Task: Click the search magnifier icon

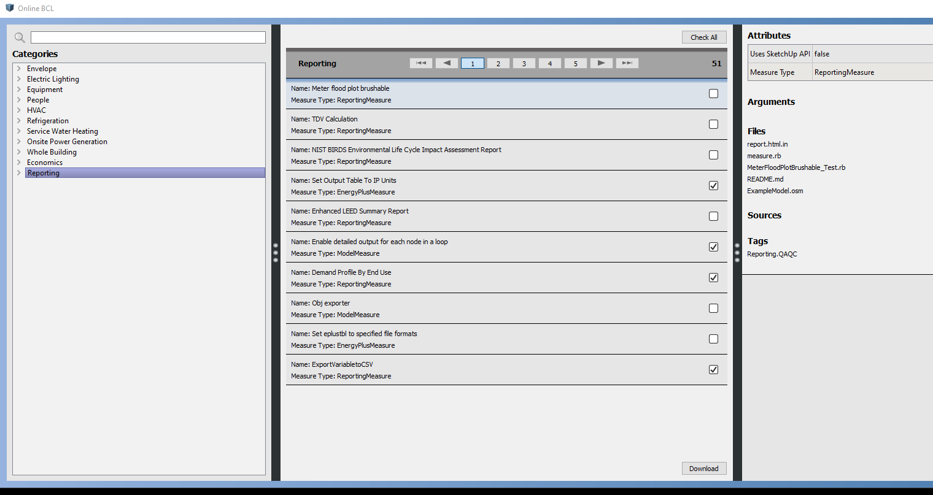Action: coord(20,37)
